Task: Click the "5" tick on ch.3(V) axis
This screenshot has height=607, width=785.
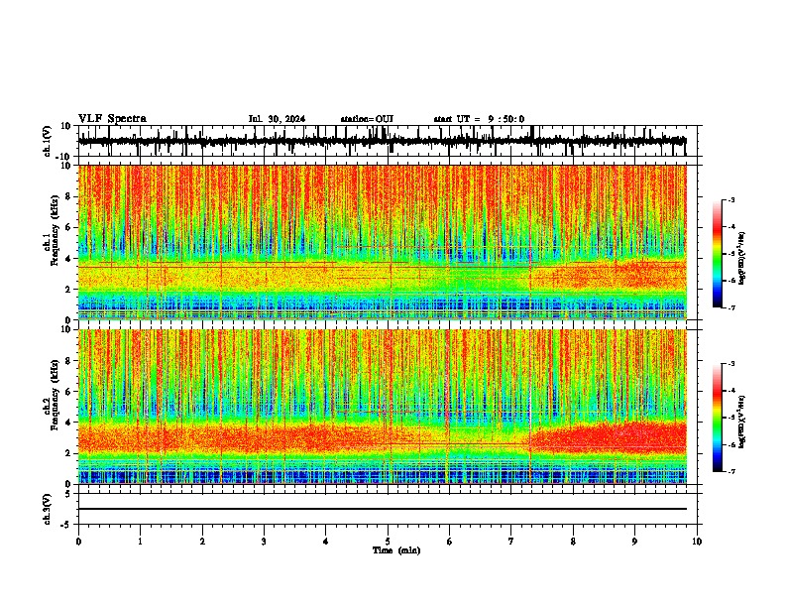Action: point(69,494)
